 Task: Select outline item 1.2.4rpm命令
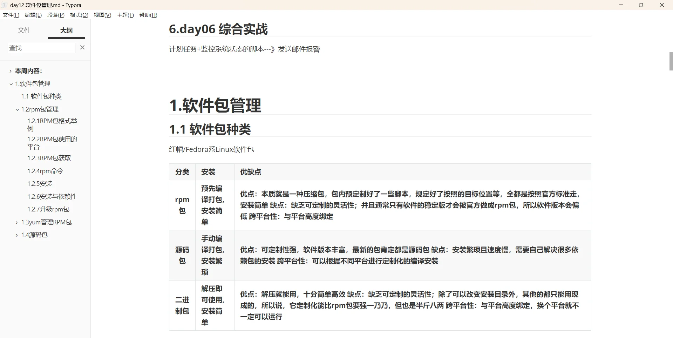pos(45,171)
